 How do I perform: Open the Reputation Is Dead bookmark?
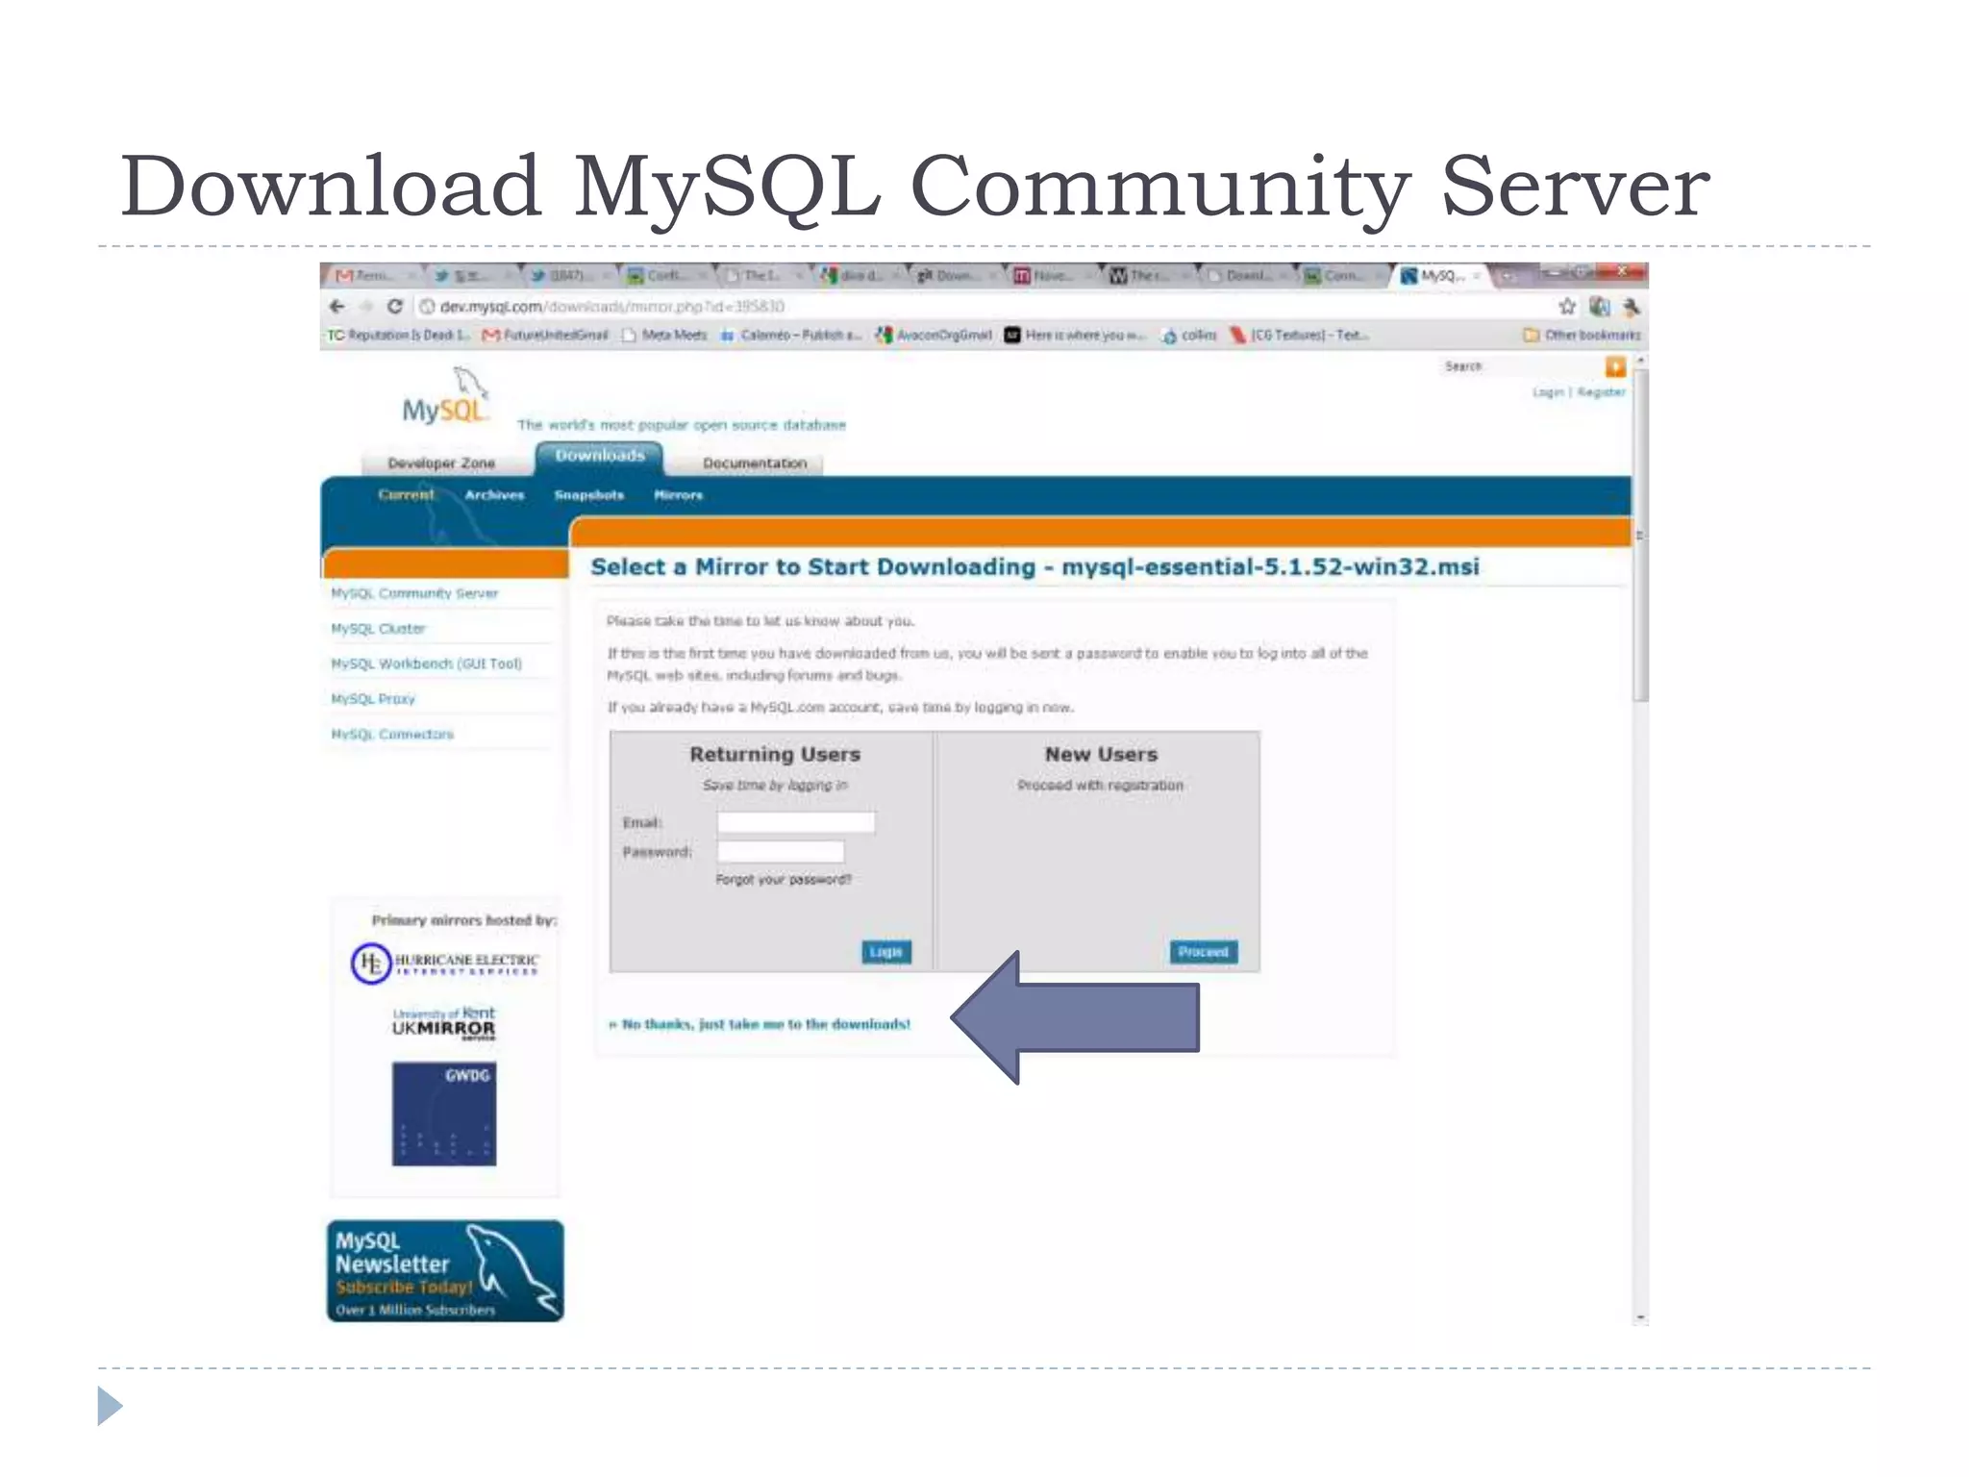(x=399, y=335)
